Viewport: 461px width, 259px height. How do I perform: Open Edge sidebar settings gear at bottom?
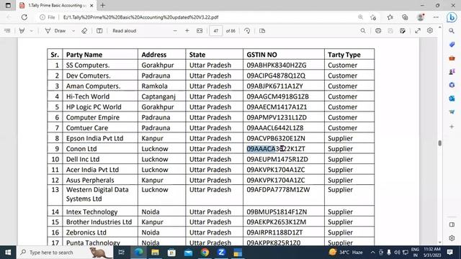click(452, 238)
